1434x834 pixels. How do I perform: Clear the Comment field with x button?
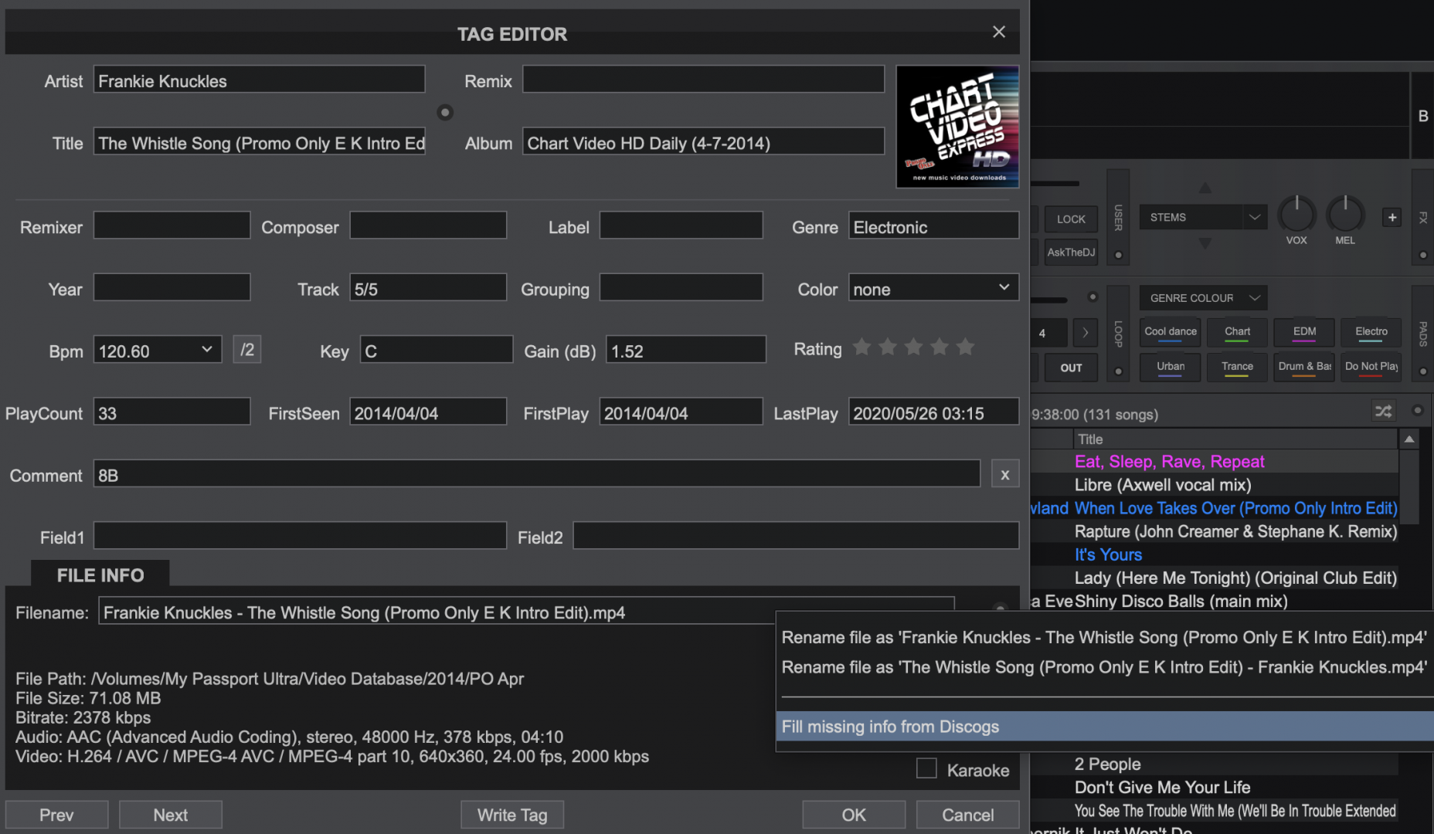(x=1004, y=475)
